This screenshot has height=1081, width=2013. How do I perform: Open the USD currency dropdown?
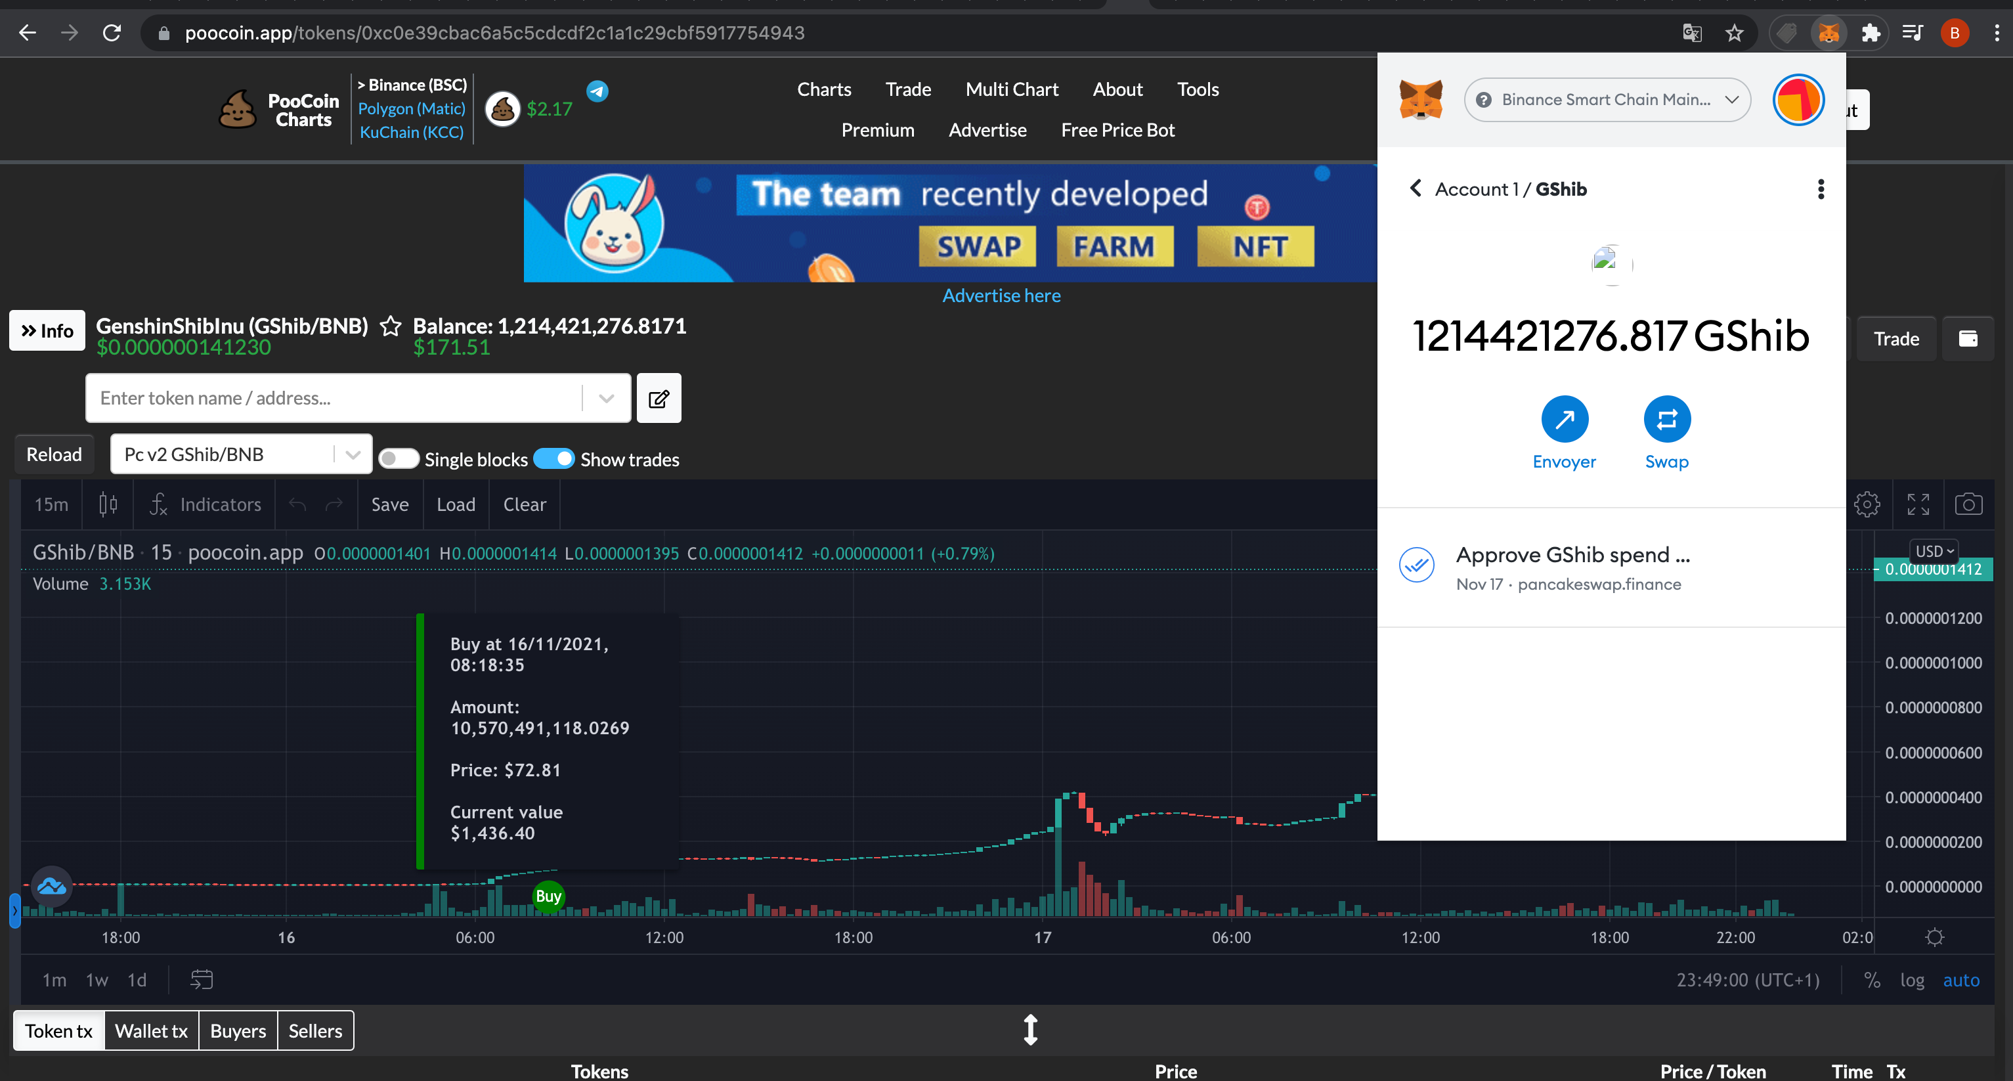(x=1934, y=551)
